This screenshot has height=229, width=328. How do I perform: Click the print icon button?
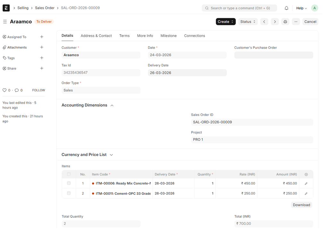(x=285, y=22)
